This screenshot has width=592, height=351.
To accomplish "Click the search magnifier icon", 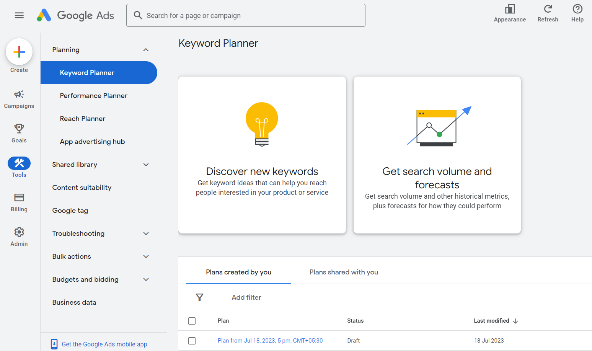I will pos(138,15).
